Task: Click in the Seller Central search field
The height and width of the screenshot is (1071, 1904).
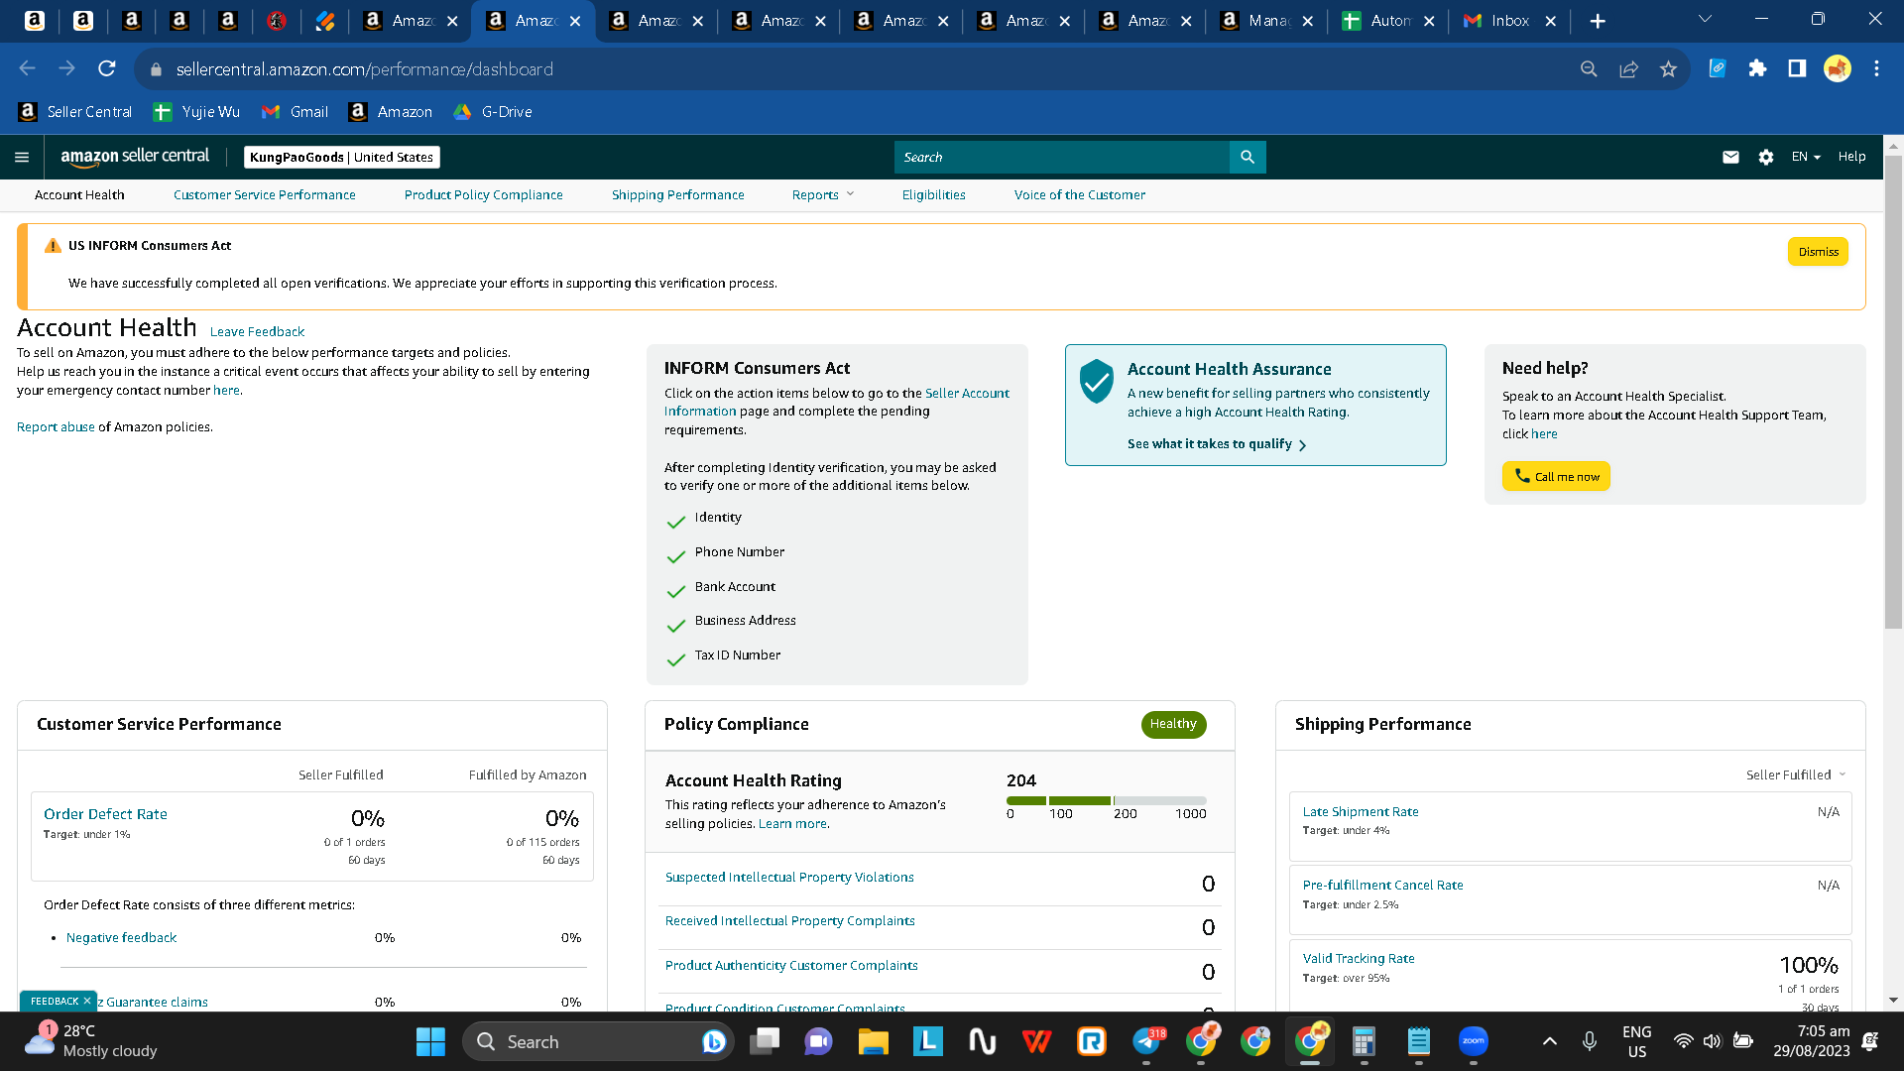Action: pos(1062,157)
